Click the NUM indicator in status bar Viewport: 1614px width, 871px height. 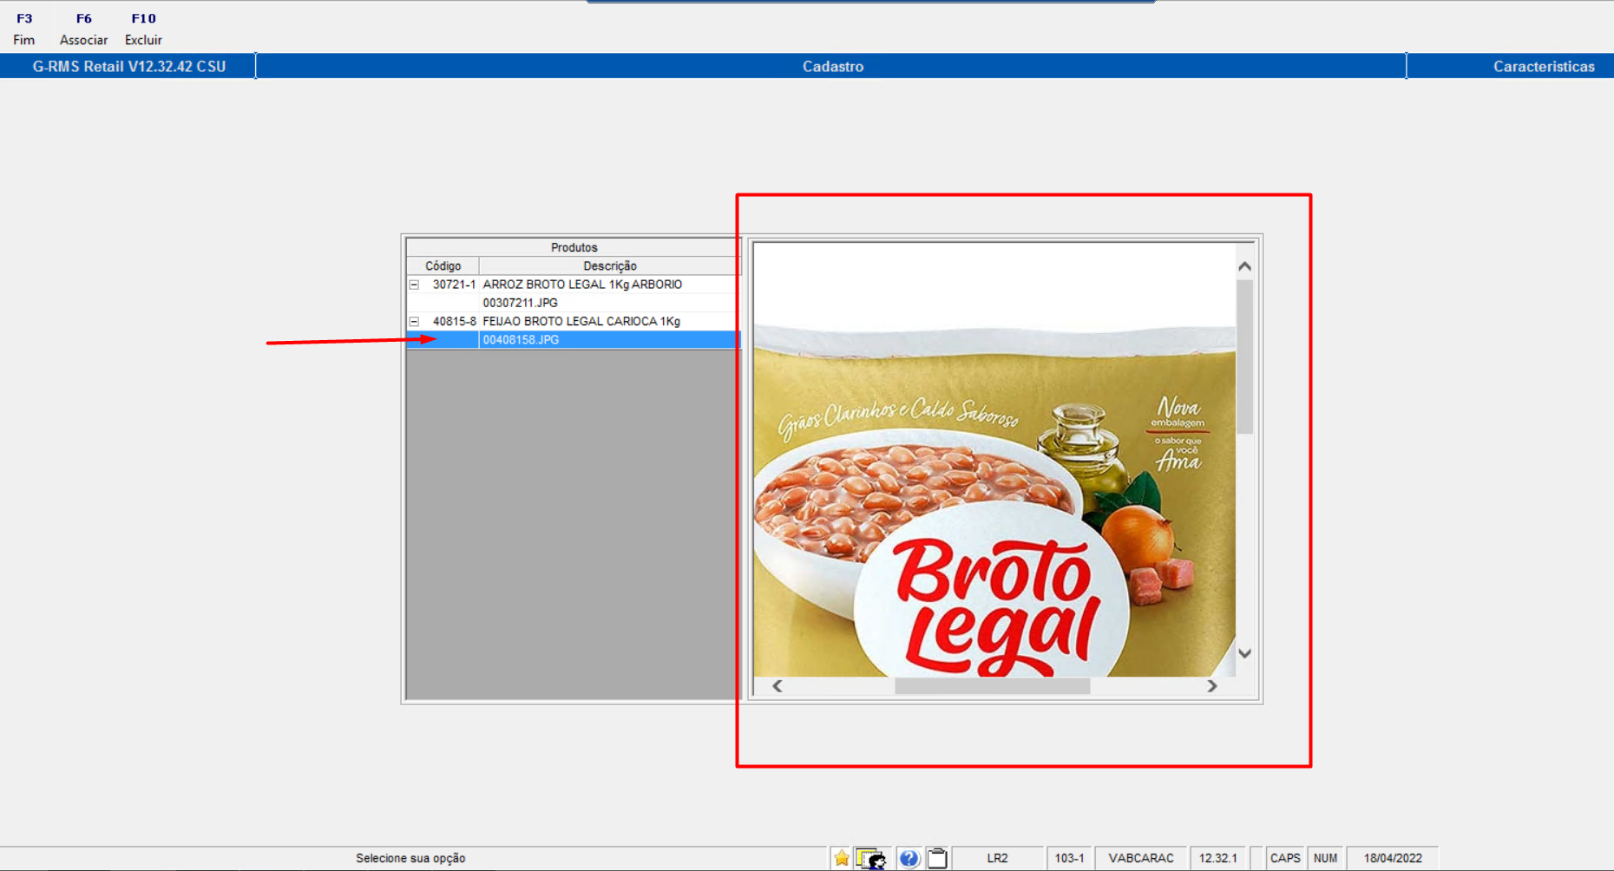click(1325, 858)
